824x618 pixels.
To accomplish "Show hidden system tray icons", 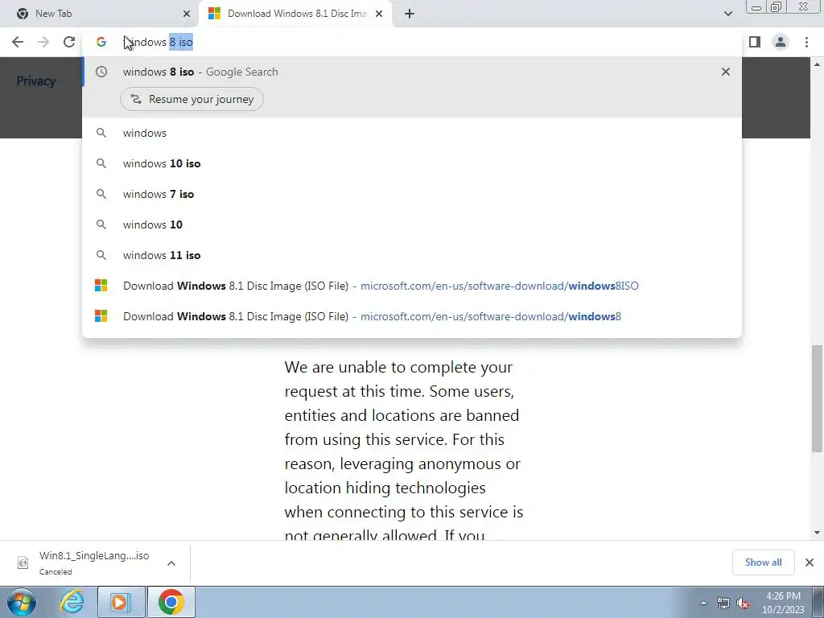I will coord(703,603).
